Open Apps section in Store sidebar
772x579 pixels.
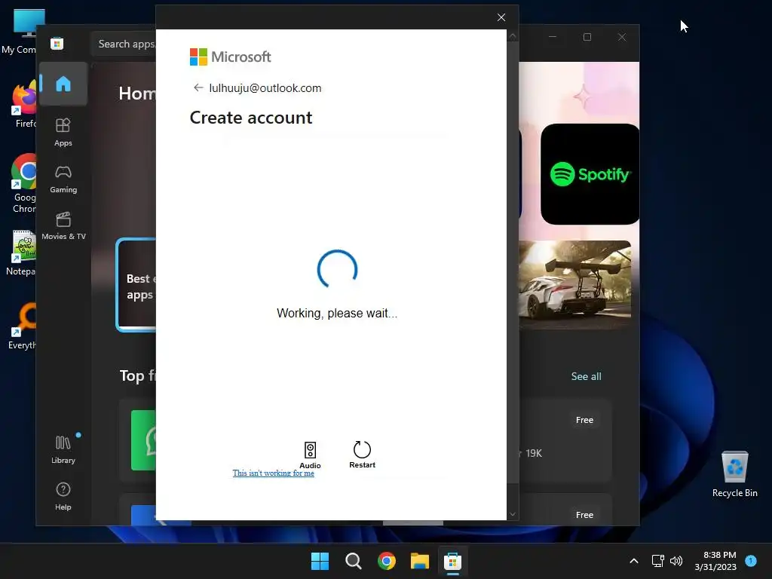[63, 132]
